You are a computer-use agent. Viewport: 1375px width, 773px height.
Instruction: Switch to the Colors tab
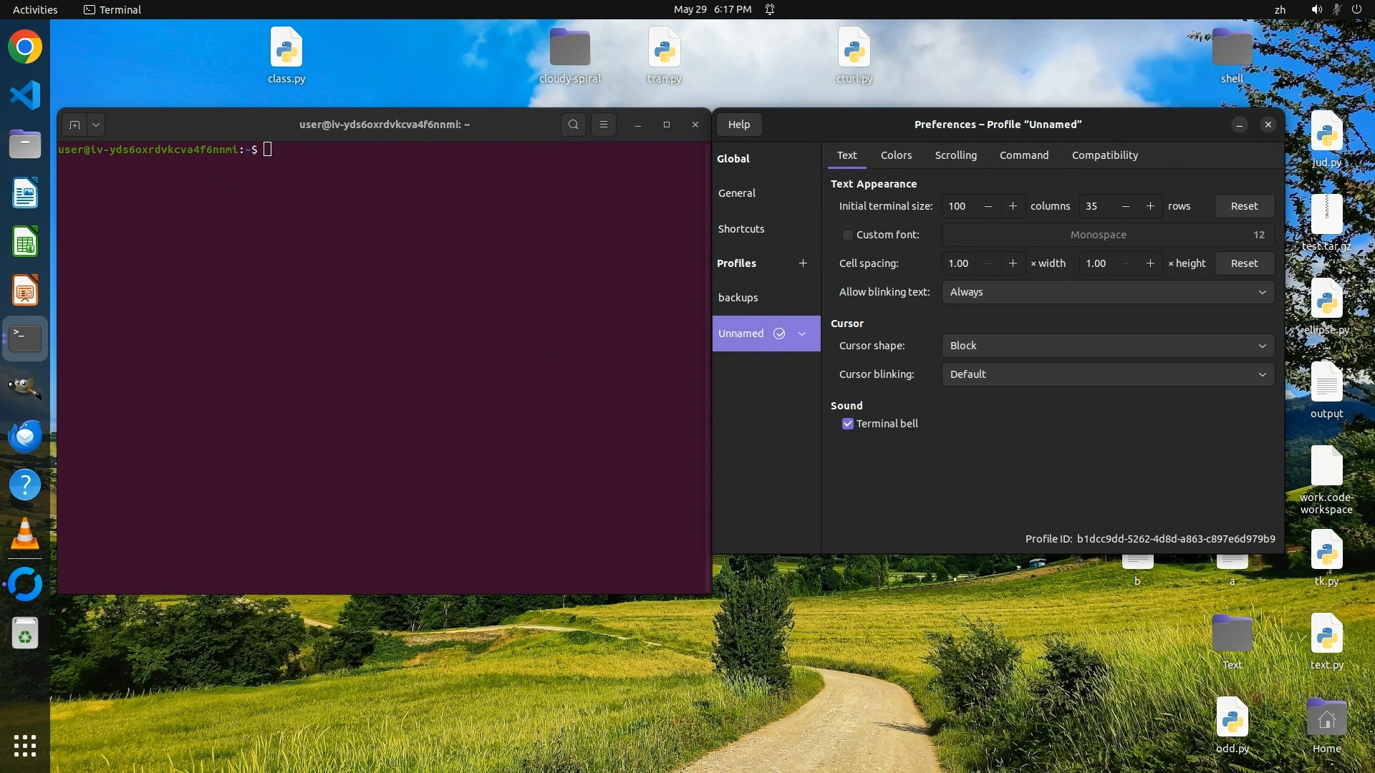(x=896, y=155)
